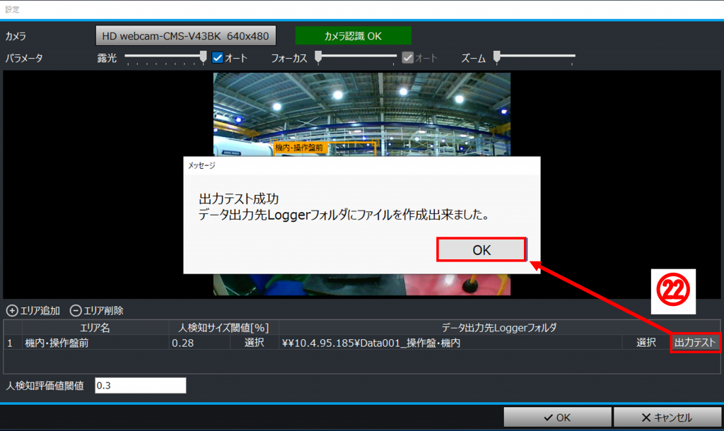Click the 0.28 threshold value cell

pos(199,343)
